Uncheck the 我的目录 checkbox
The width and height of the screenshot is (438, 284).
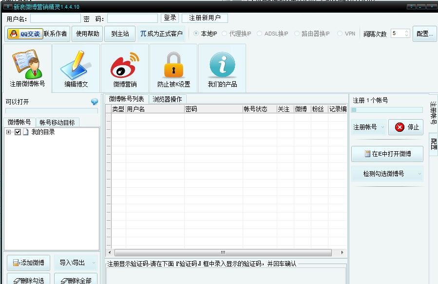[x=18, y=132]
